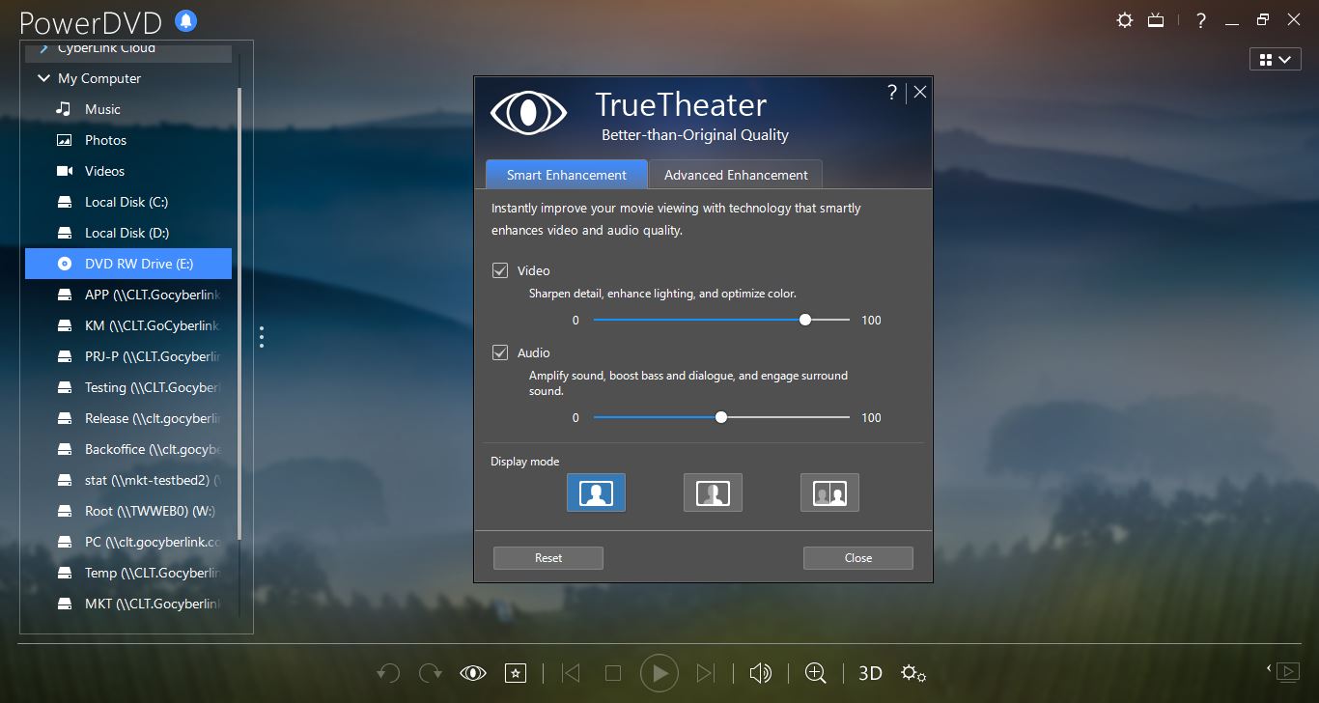This screenshot has width=1319, height=703.
Task: Click the Video enhancement slider handle
Action: [805, 320]
